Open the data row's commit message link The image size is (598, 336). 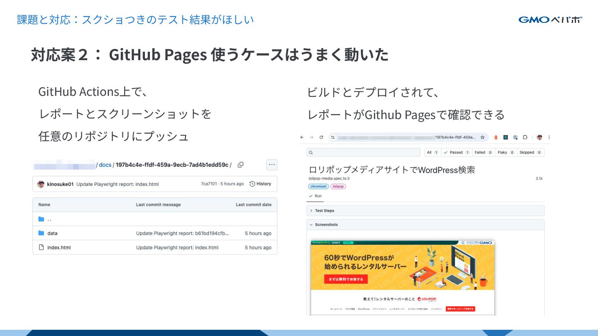click(x=182, y=233)
